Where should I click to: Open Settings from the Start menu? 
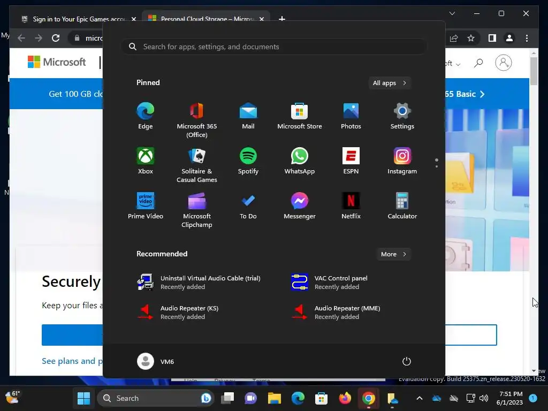click(x=402, y=116)
